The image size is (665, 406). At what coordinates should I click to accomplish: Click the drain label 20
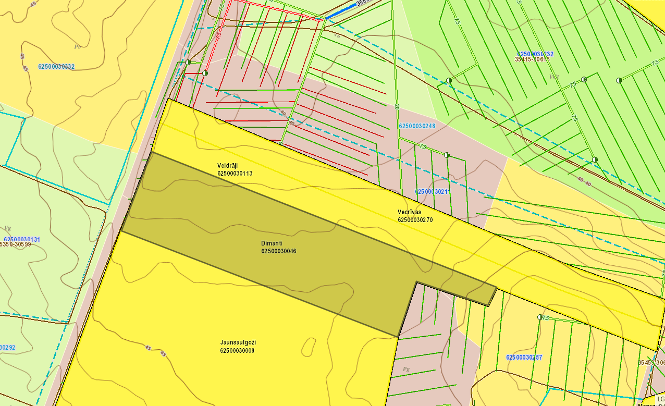click(397, 106)
